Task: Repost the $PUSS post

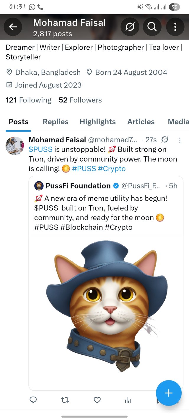Action: coord(65,400)
